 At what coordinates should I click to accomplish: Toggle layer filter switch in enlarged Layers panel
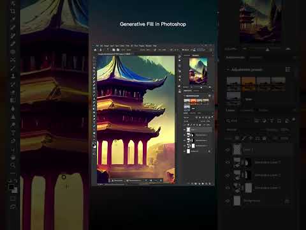point(294,119)
